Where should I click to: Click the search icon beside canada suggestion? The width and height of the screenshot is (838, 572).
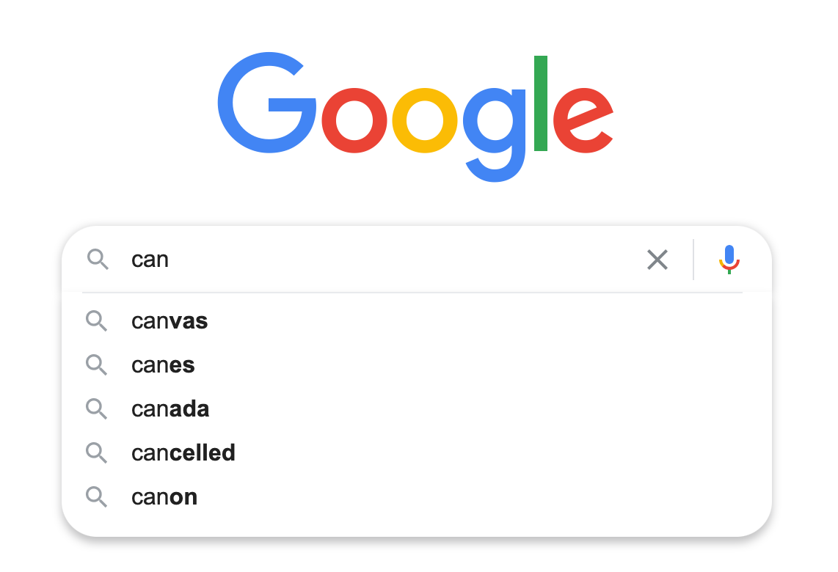click(97, 408)
